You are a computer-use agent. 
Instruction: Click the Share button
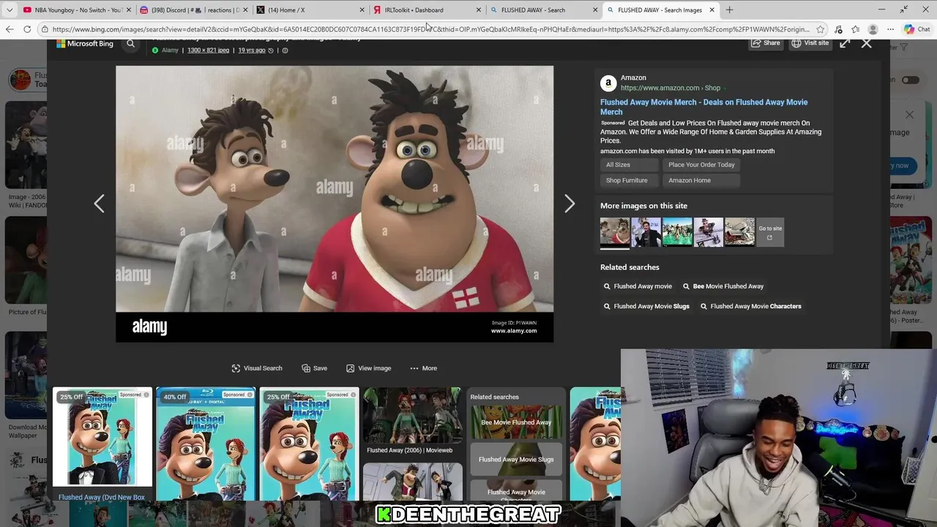(x=766, y=43)
